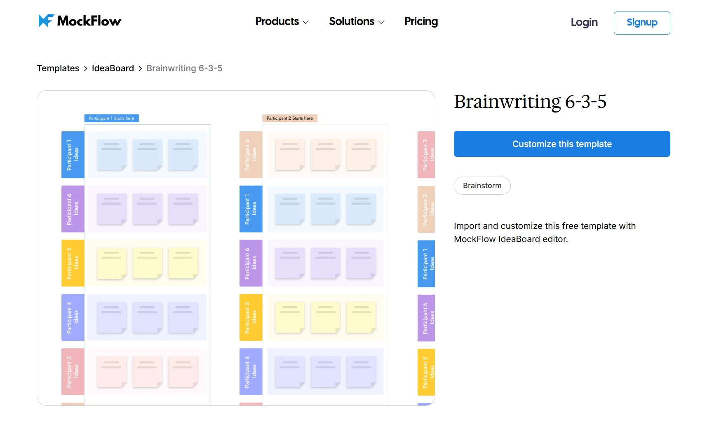707x424 pixels.
Task: Click the 'Participant 1 Starts here' tab marker
Action: (111, 118)
